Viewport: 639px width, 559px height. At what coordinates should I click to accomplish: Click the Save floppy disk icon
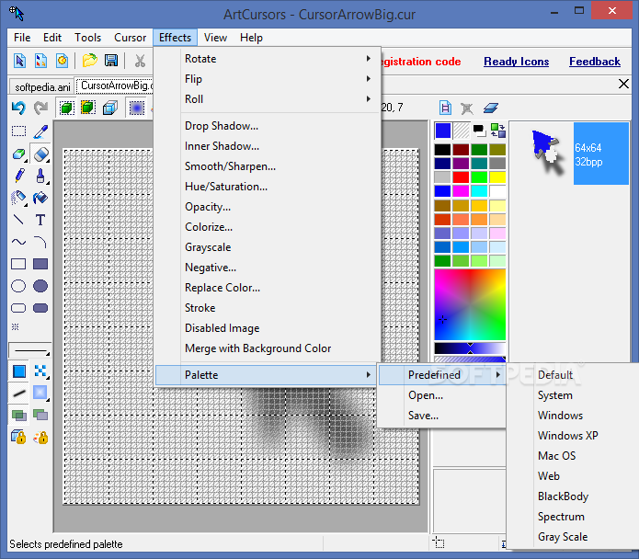click(111, 61)
